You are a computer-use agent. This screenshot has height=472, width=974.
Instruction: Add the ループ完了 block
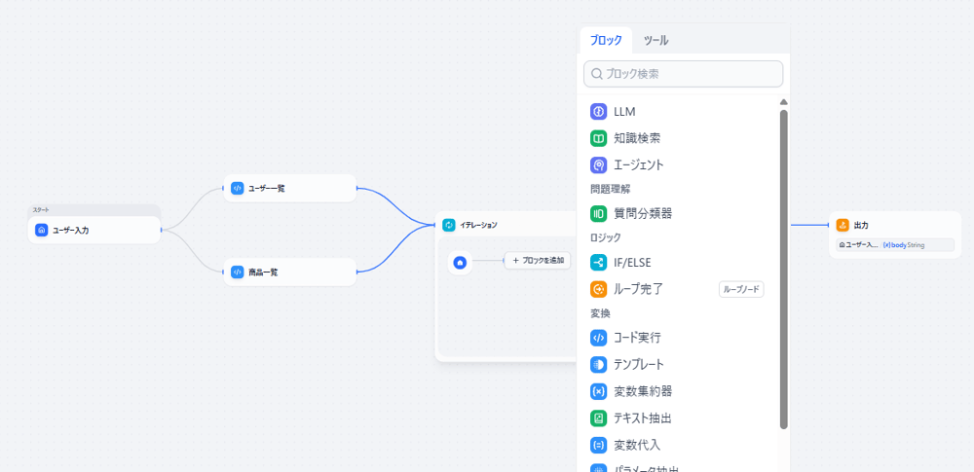pyautogui.click(x=638, y=289)
